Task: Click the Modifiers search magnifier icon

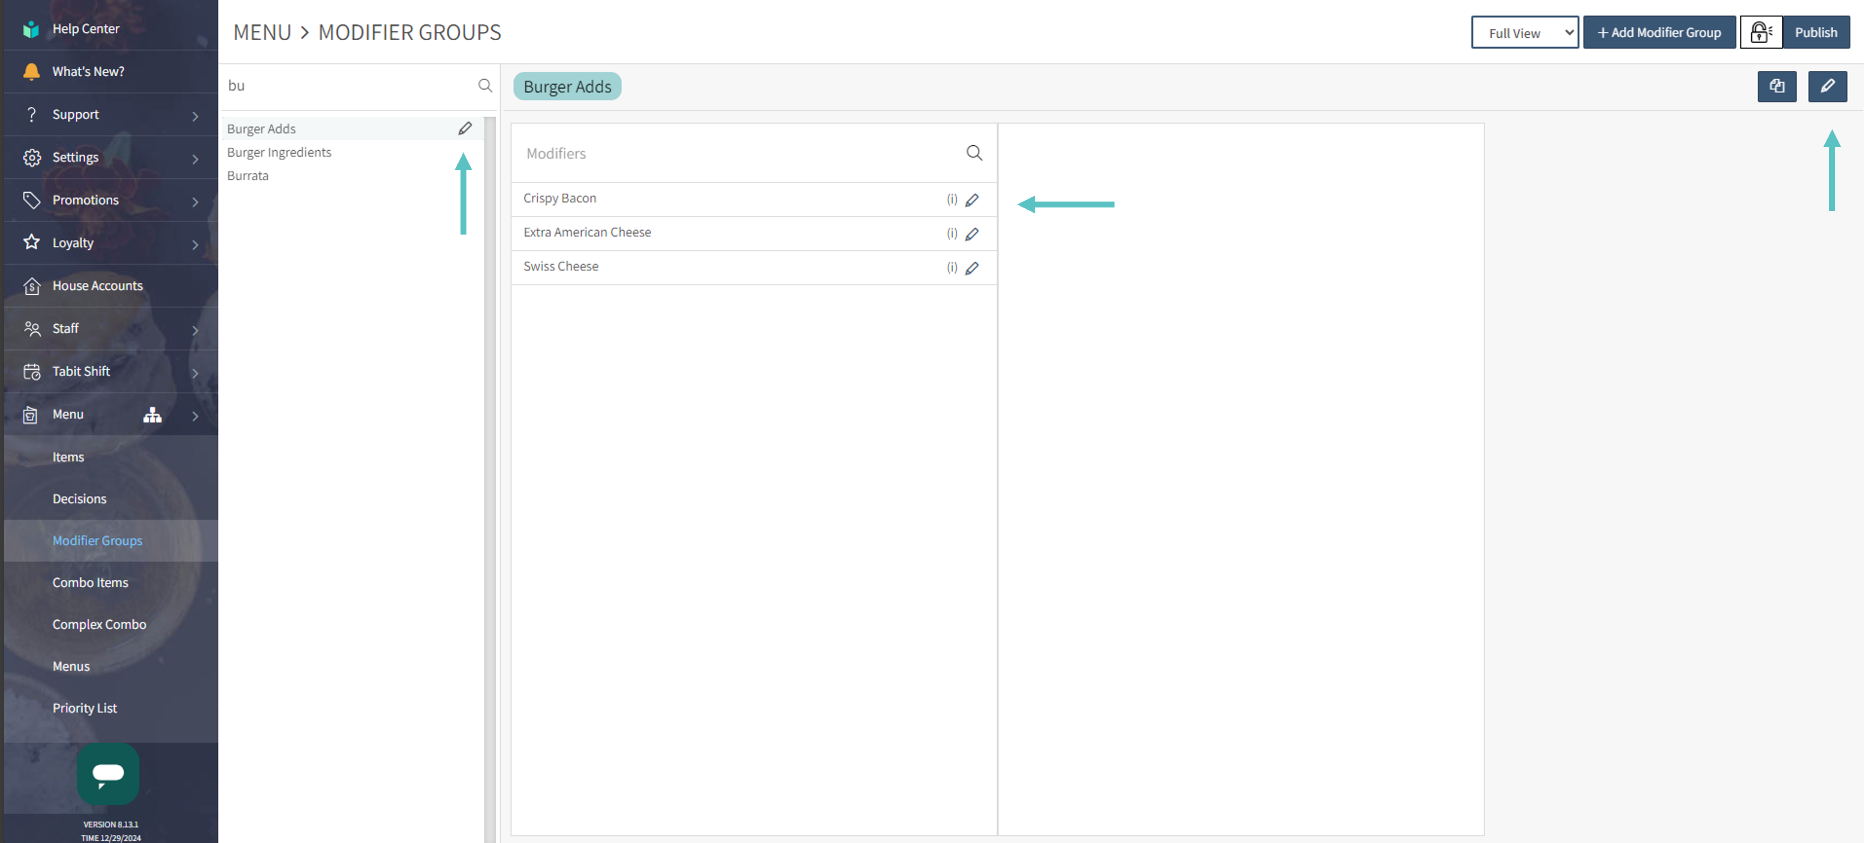Action: tap(974, 152)
